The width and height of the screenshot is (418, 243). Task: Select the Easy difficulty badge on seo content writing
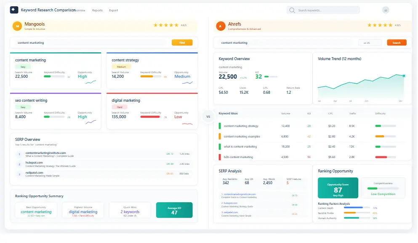click(22, 107)
